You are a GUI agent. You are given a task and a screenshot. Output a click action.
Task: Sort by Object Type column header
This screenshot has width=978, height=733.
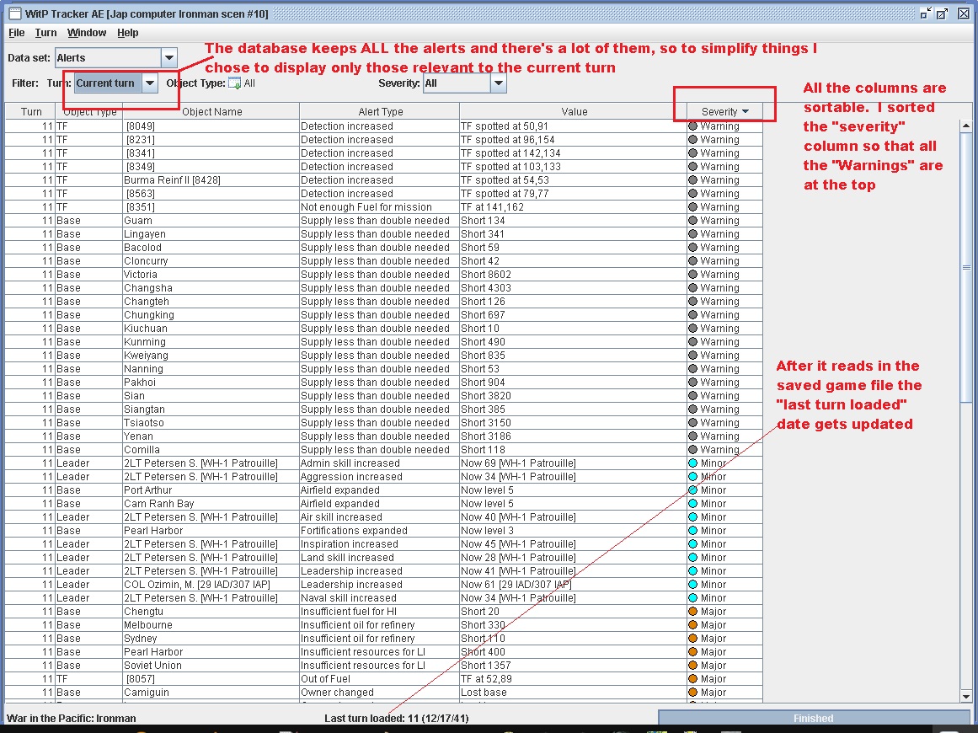(x=89, y=112)
